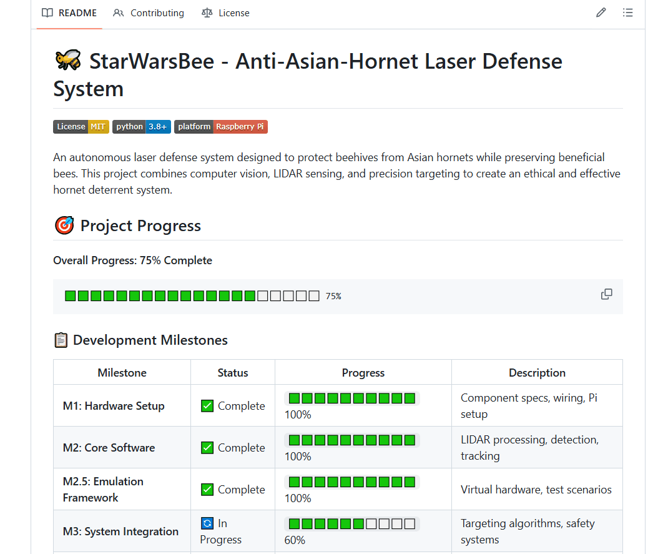Image resolution: width=663 pixels, height=554 pixels.
Task: Click the bee emoji in the page title
Action: [x=67, y=61]
